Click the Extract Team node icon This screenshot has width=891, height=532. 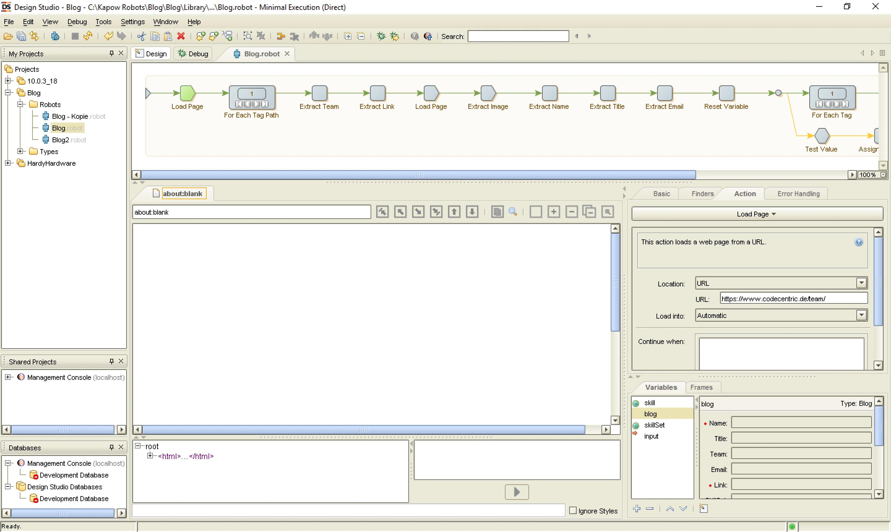319,95
